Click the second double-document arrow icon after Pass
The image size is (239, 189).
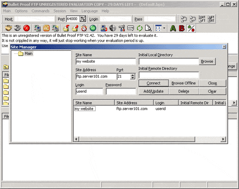pyautogui.click(x=193, y=19)
